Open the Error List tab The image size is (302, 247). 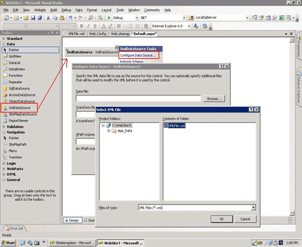coord(14,229)
